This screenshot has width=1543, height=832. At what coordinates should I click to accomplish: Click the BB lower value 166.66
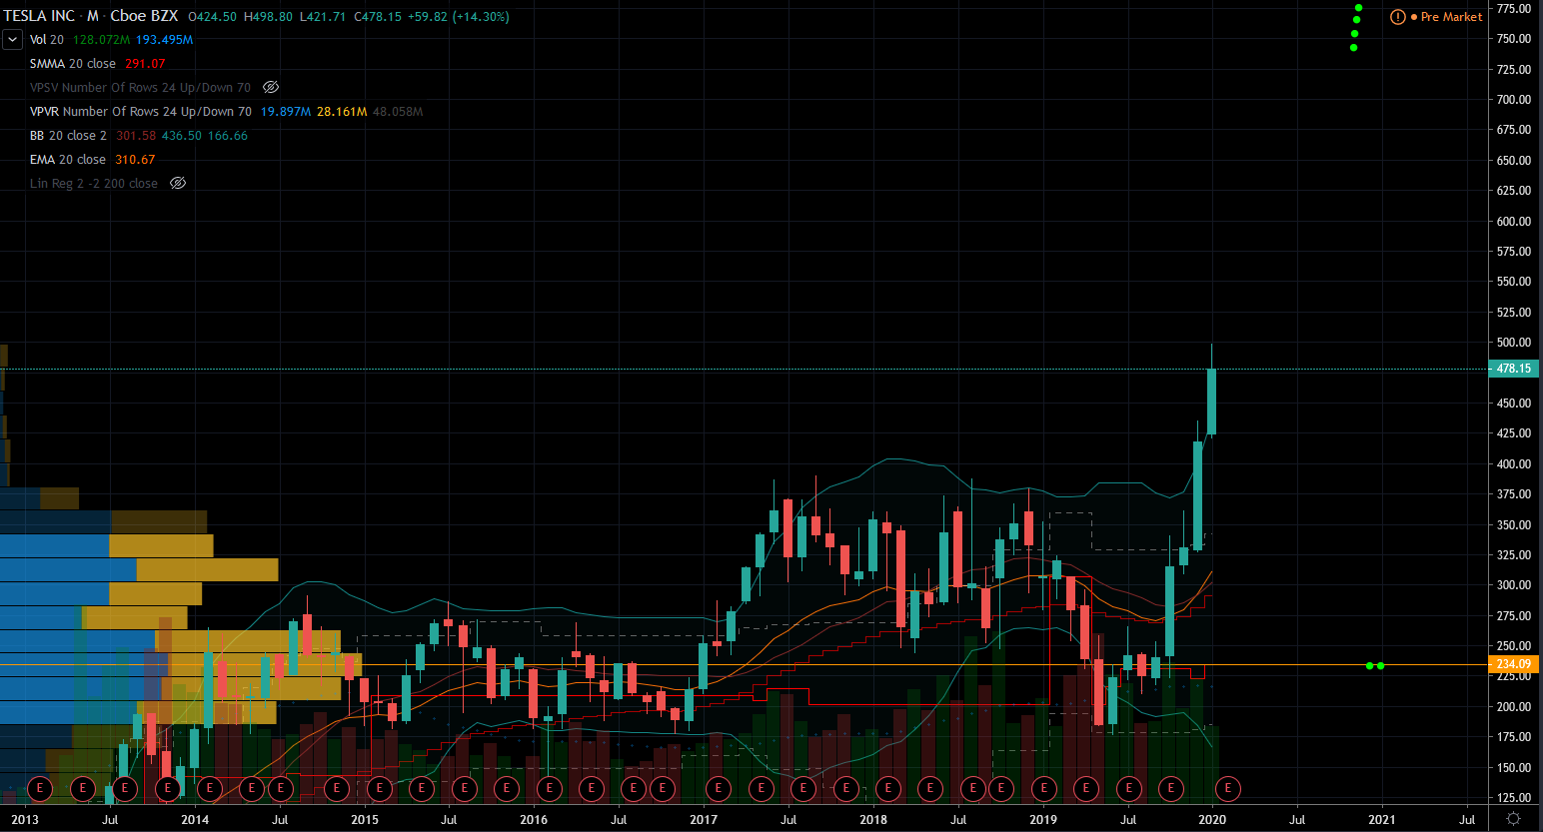coord(228,136)
